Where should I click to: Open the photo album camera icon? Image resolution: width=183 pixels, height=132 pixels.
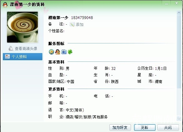64,52
